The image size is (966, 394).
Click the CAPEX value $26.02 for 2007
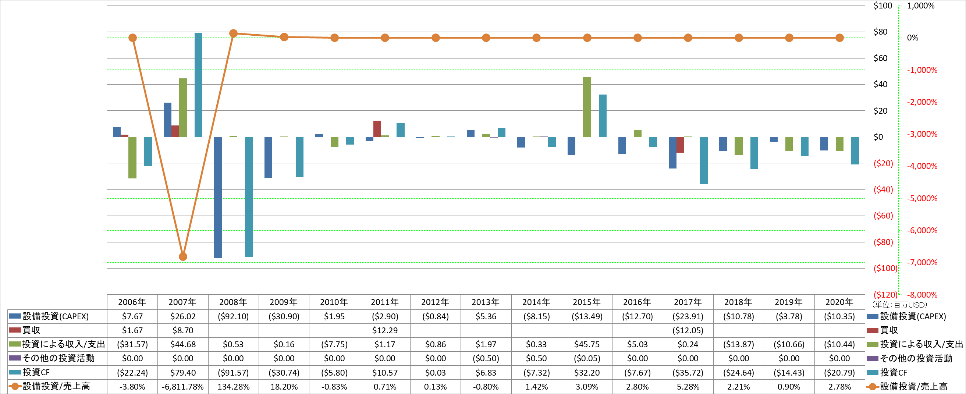(x=182, y=316)
